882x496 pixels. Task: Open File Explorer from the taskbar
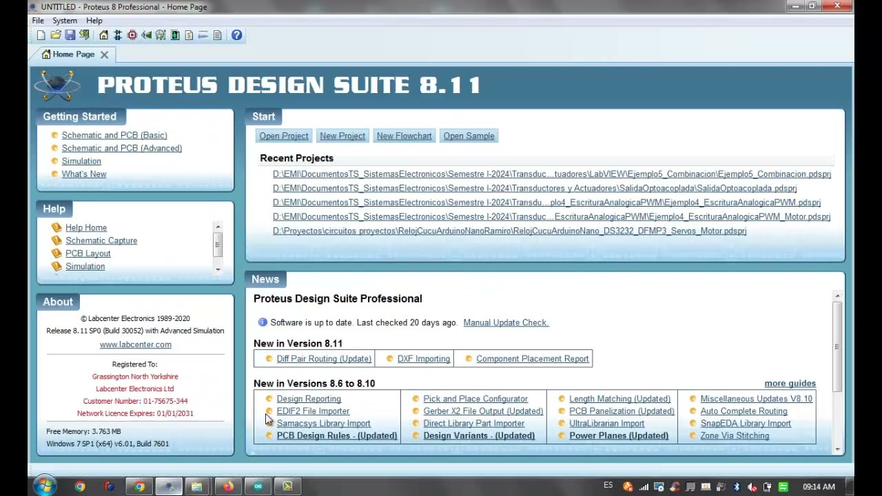pyautogui.click(x=197, y=486)
